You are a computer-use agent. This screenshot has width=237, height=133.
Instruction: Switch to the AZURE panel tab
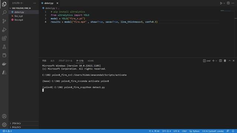tap(90, 61)
